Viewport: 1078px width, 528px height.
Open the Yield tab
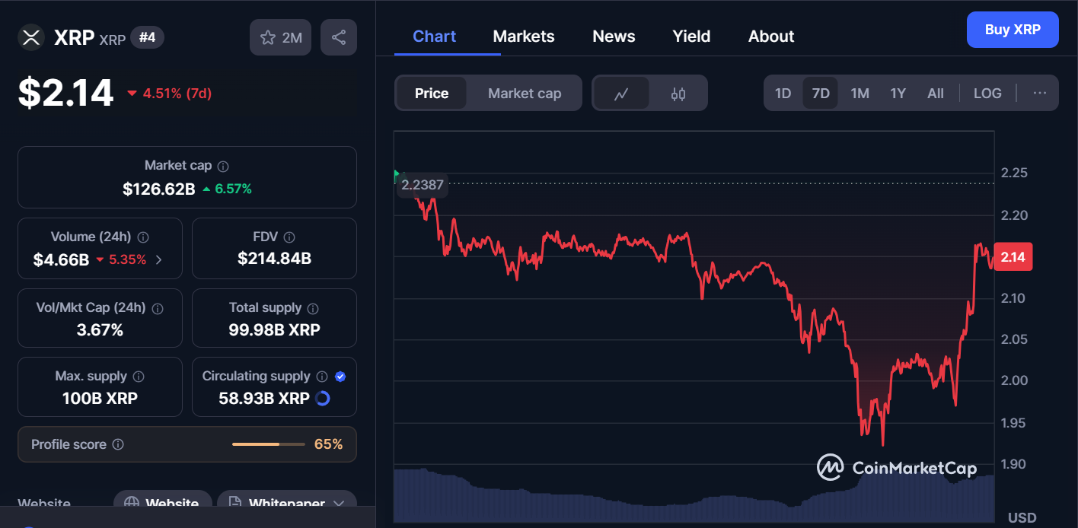tap(691, 37)
